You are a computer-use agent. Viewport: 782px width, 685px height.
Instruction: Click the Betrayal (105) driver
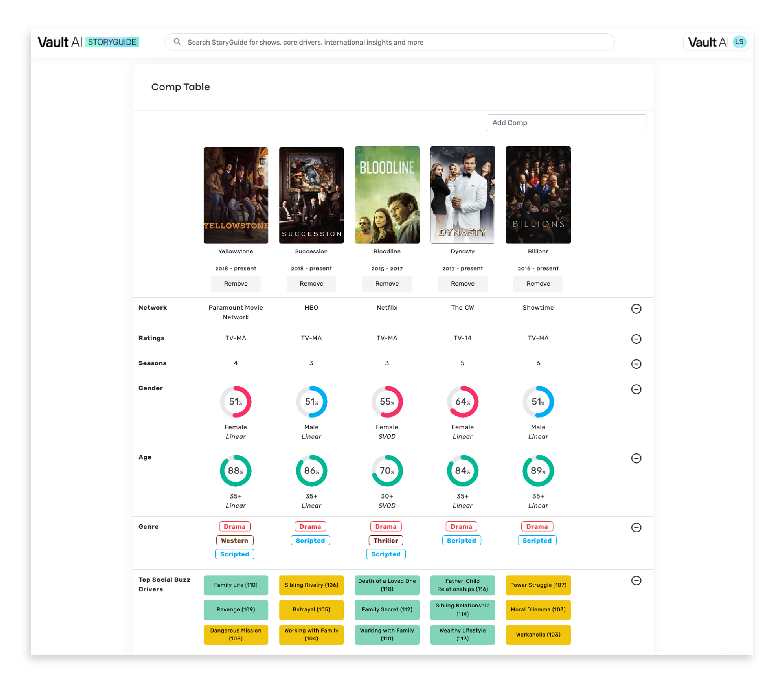[x=312, y=610]
